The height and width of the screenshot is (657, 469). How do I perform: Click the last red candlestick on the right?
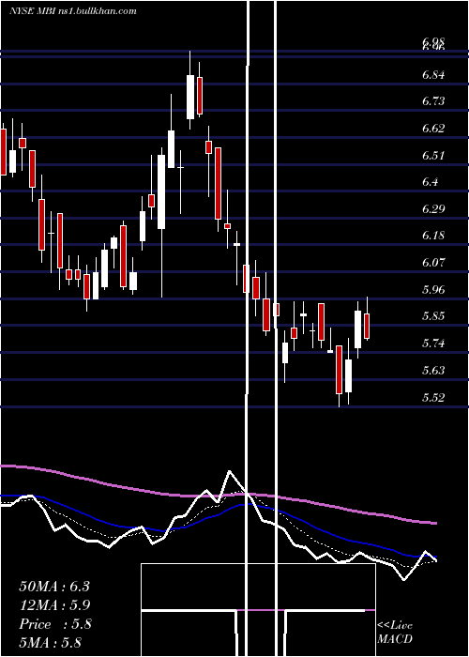[367, 326]
